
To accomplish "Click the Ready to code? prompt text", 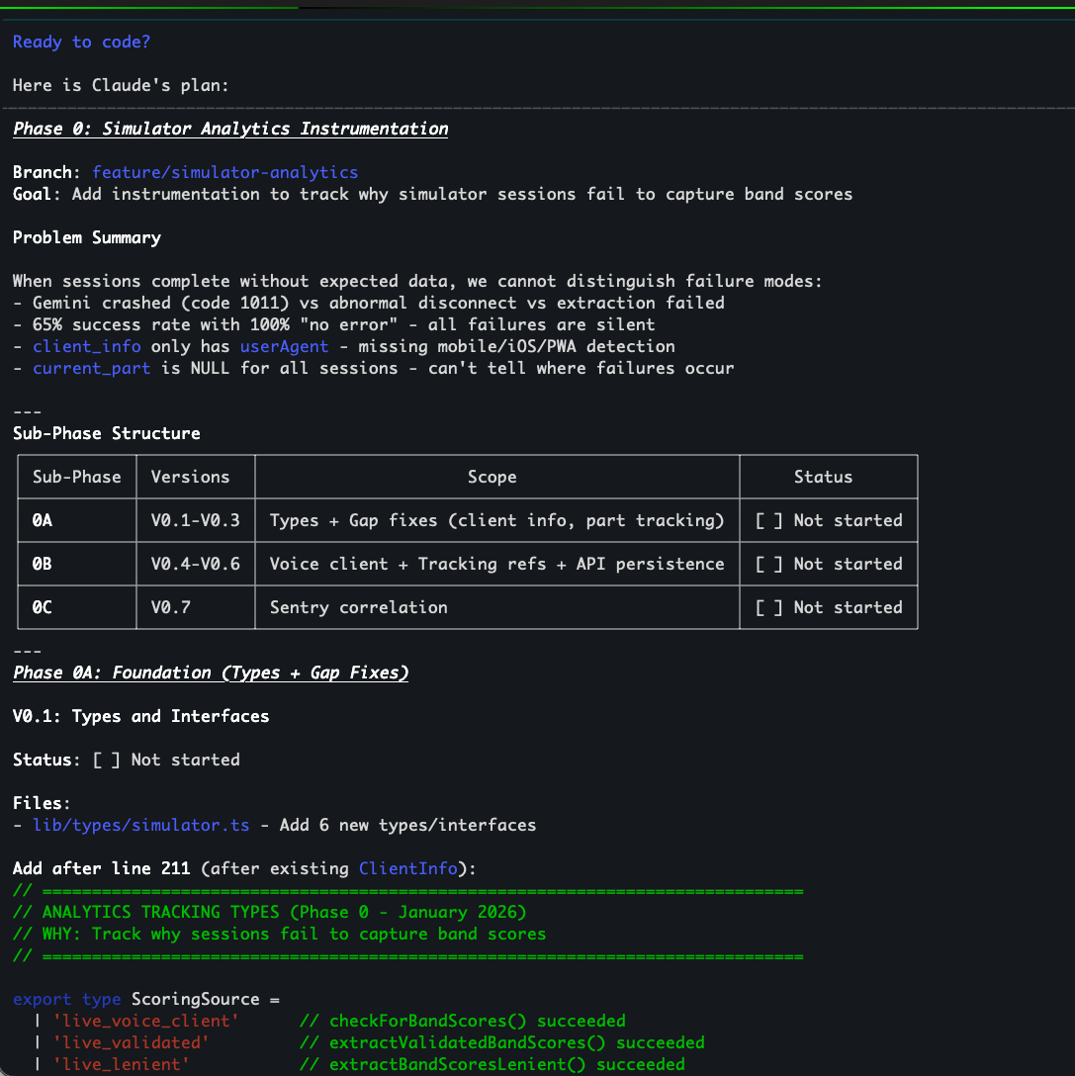I will pos(81,42).
